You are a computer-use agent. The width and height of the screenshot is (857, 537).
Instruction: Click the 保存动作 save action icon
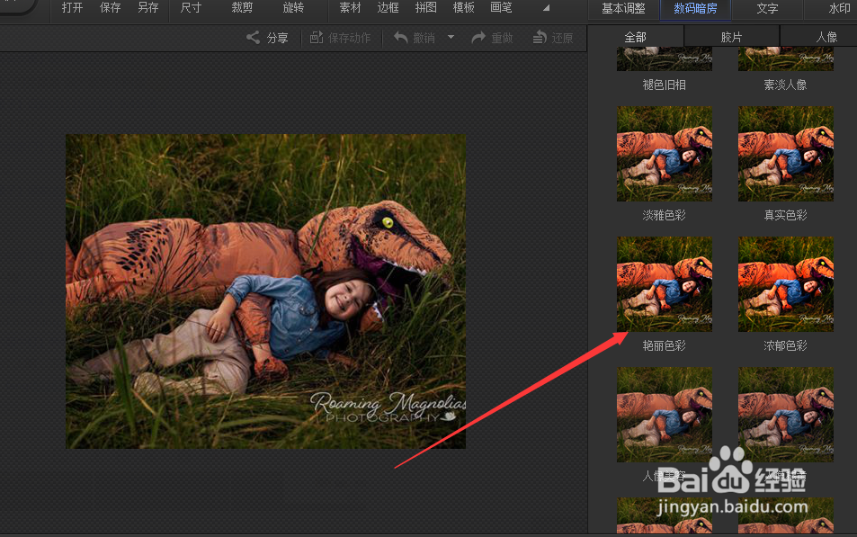tap(317, 37)
